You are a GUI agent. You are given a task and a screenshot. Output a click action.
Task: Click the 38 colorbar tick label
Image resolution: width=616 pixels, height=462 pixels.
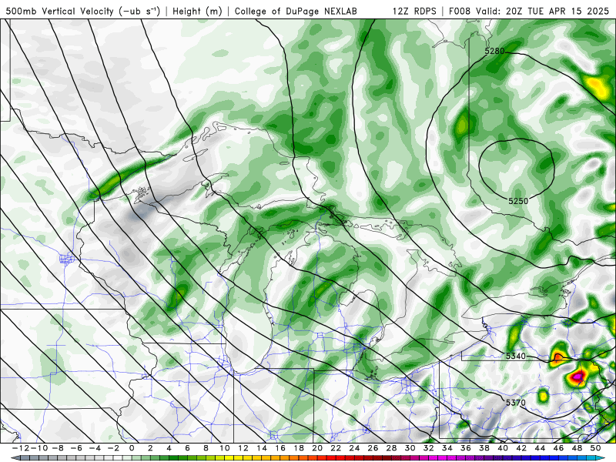484,448
